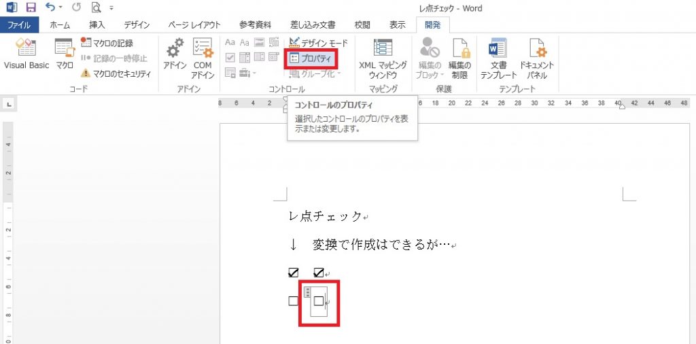Toggle the checkbox content control in the document
696x344 pixels.
click(x=319, y=301)
